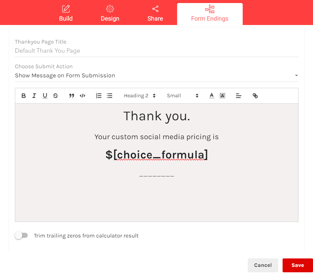Screen dimensions: 313x276
Task: Insert a hyperlink with the link icon
Action: point(255,96)
